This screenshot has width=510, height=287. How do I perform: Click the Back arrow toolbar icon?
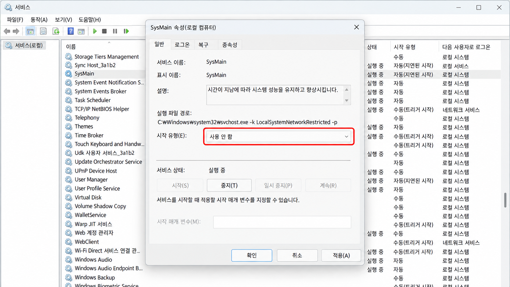[7, 31]
